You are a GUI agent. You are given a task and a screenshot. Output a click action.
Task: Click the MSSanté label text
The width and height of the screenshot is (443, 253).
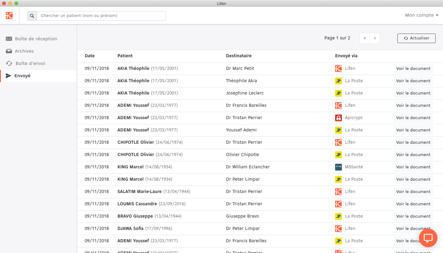click(x=354, y=167)
